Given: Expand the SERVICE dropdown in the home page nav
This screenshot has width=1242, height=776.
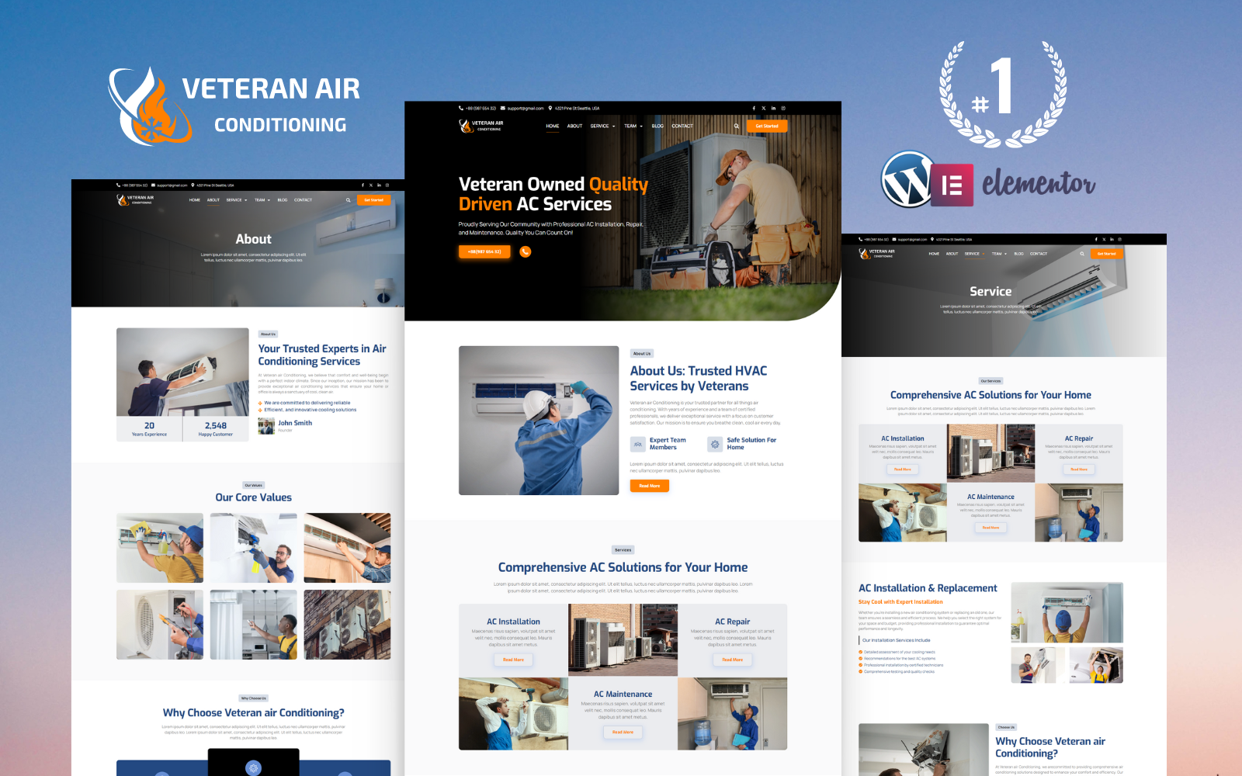Looking at the screenshot, I should click(602, 126).
